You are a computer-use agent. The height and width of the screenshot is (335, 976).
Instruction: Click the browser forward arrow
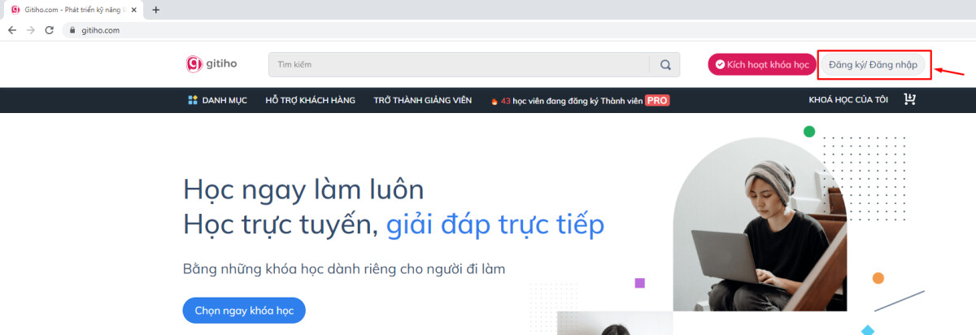click(x=31, y=30)
